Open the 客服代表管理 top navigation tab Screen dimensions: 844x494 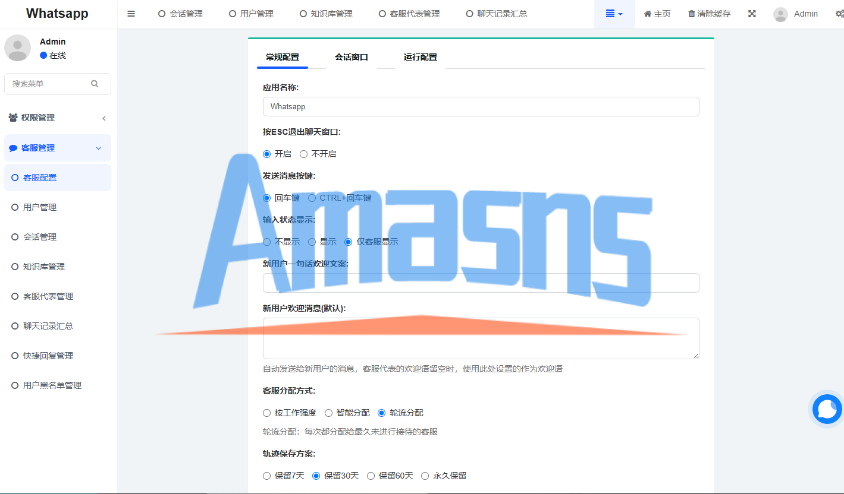(410, 14)
